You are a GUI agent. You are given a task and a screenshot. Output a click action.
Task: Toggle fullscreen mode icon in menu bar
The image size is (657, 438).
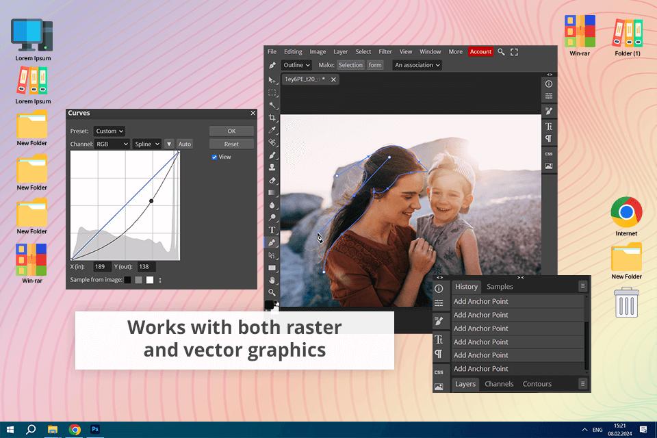tap(514, 52)
